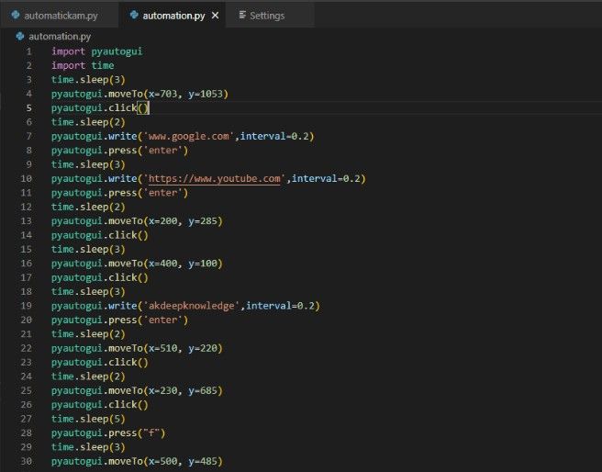Click pyautogui.click() on line 26
602x472 pixels.
pyautogui.click(x=100, y=404)
